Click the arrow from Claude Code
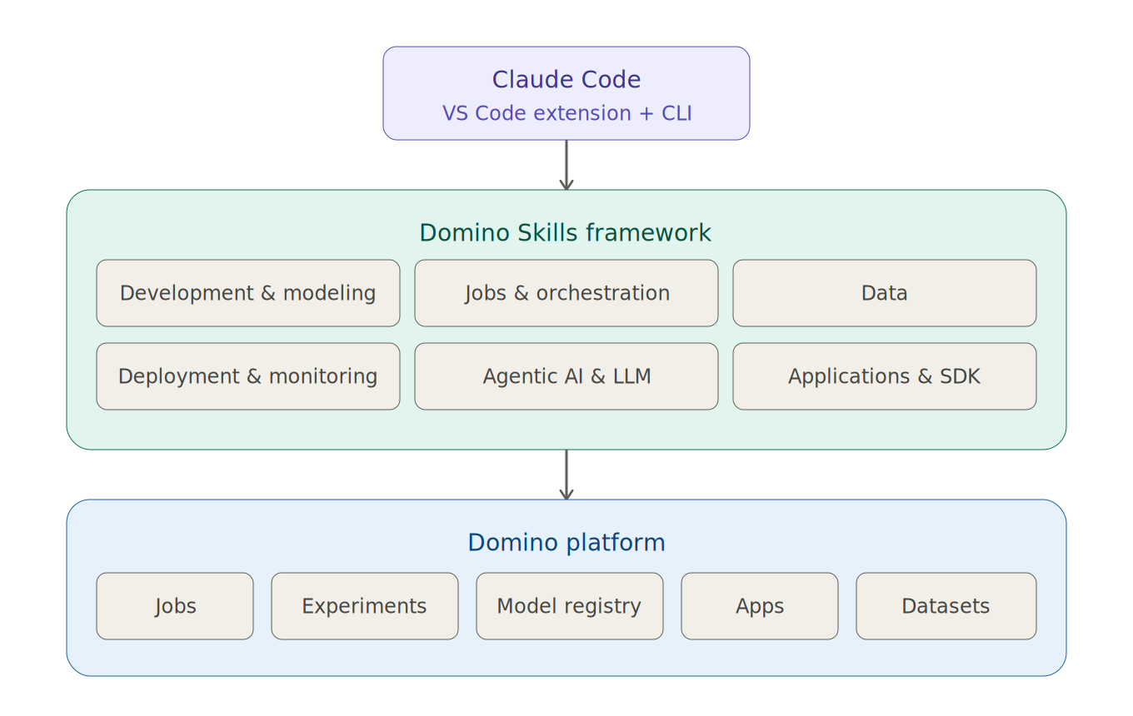 567,164
